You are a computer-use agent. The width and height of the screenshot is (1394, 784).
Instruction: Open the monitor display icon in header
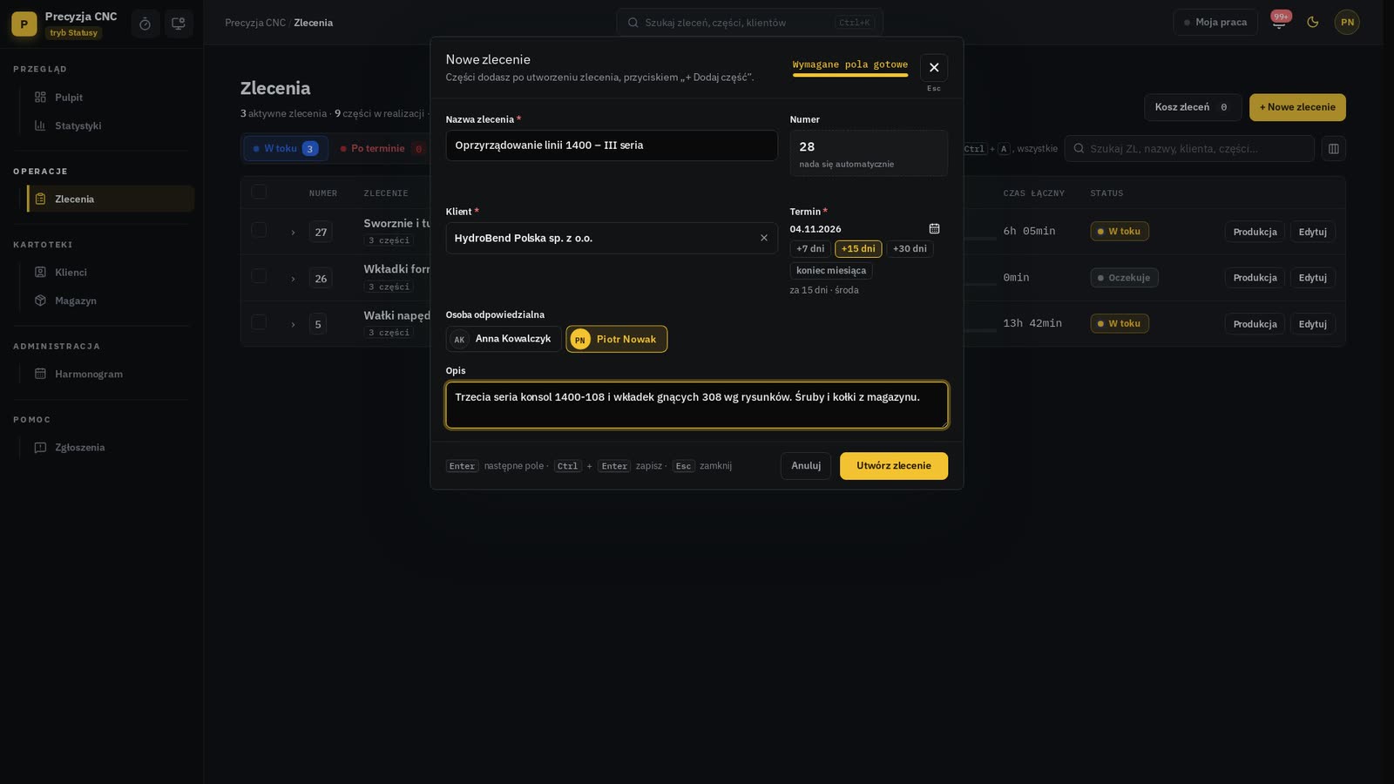pyautogui.click(x=179, y=24)
